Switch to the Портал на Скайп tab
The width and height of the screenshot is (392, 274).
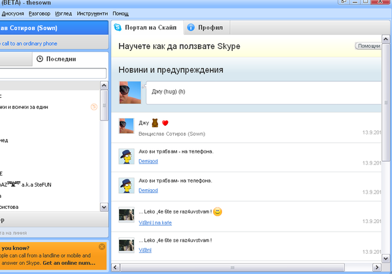click(x=147, y=27)
